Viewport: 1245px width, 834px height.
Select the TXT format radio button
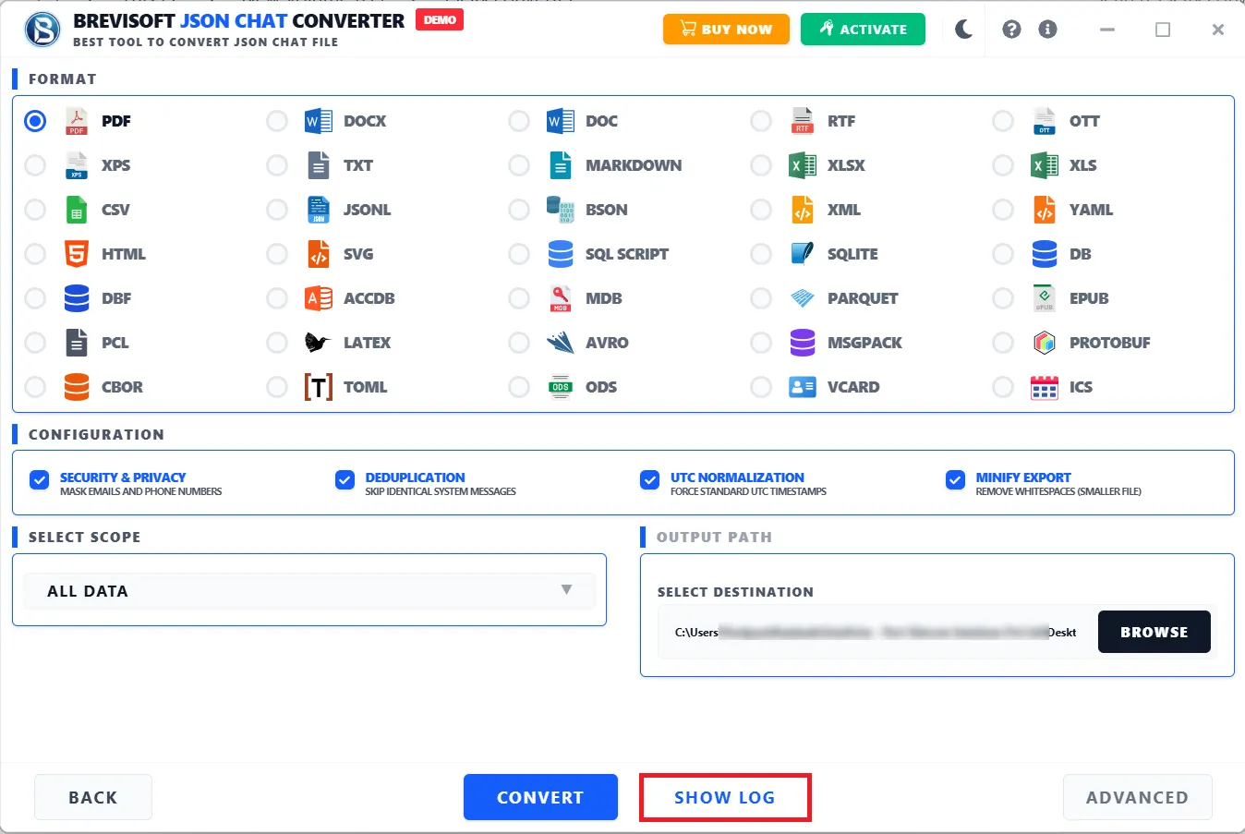pyautogui.click(x=277, y=165)
